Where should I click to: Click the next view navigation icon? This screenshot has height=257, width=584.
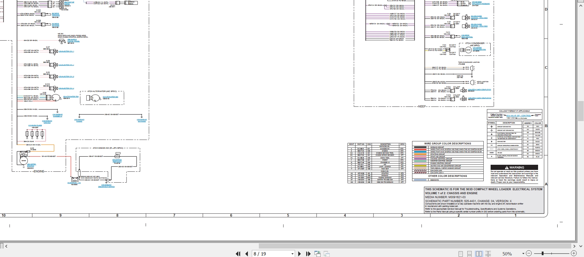(327, 254)
